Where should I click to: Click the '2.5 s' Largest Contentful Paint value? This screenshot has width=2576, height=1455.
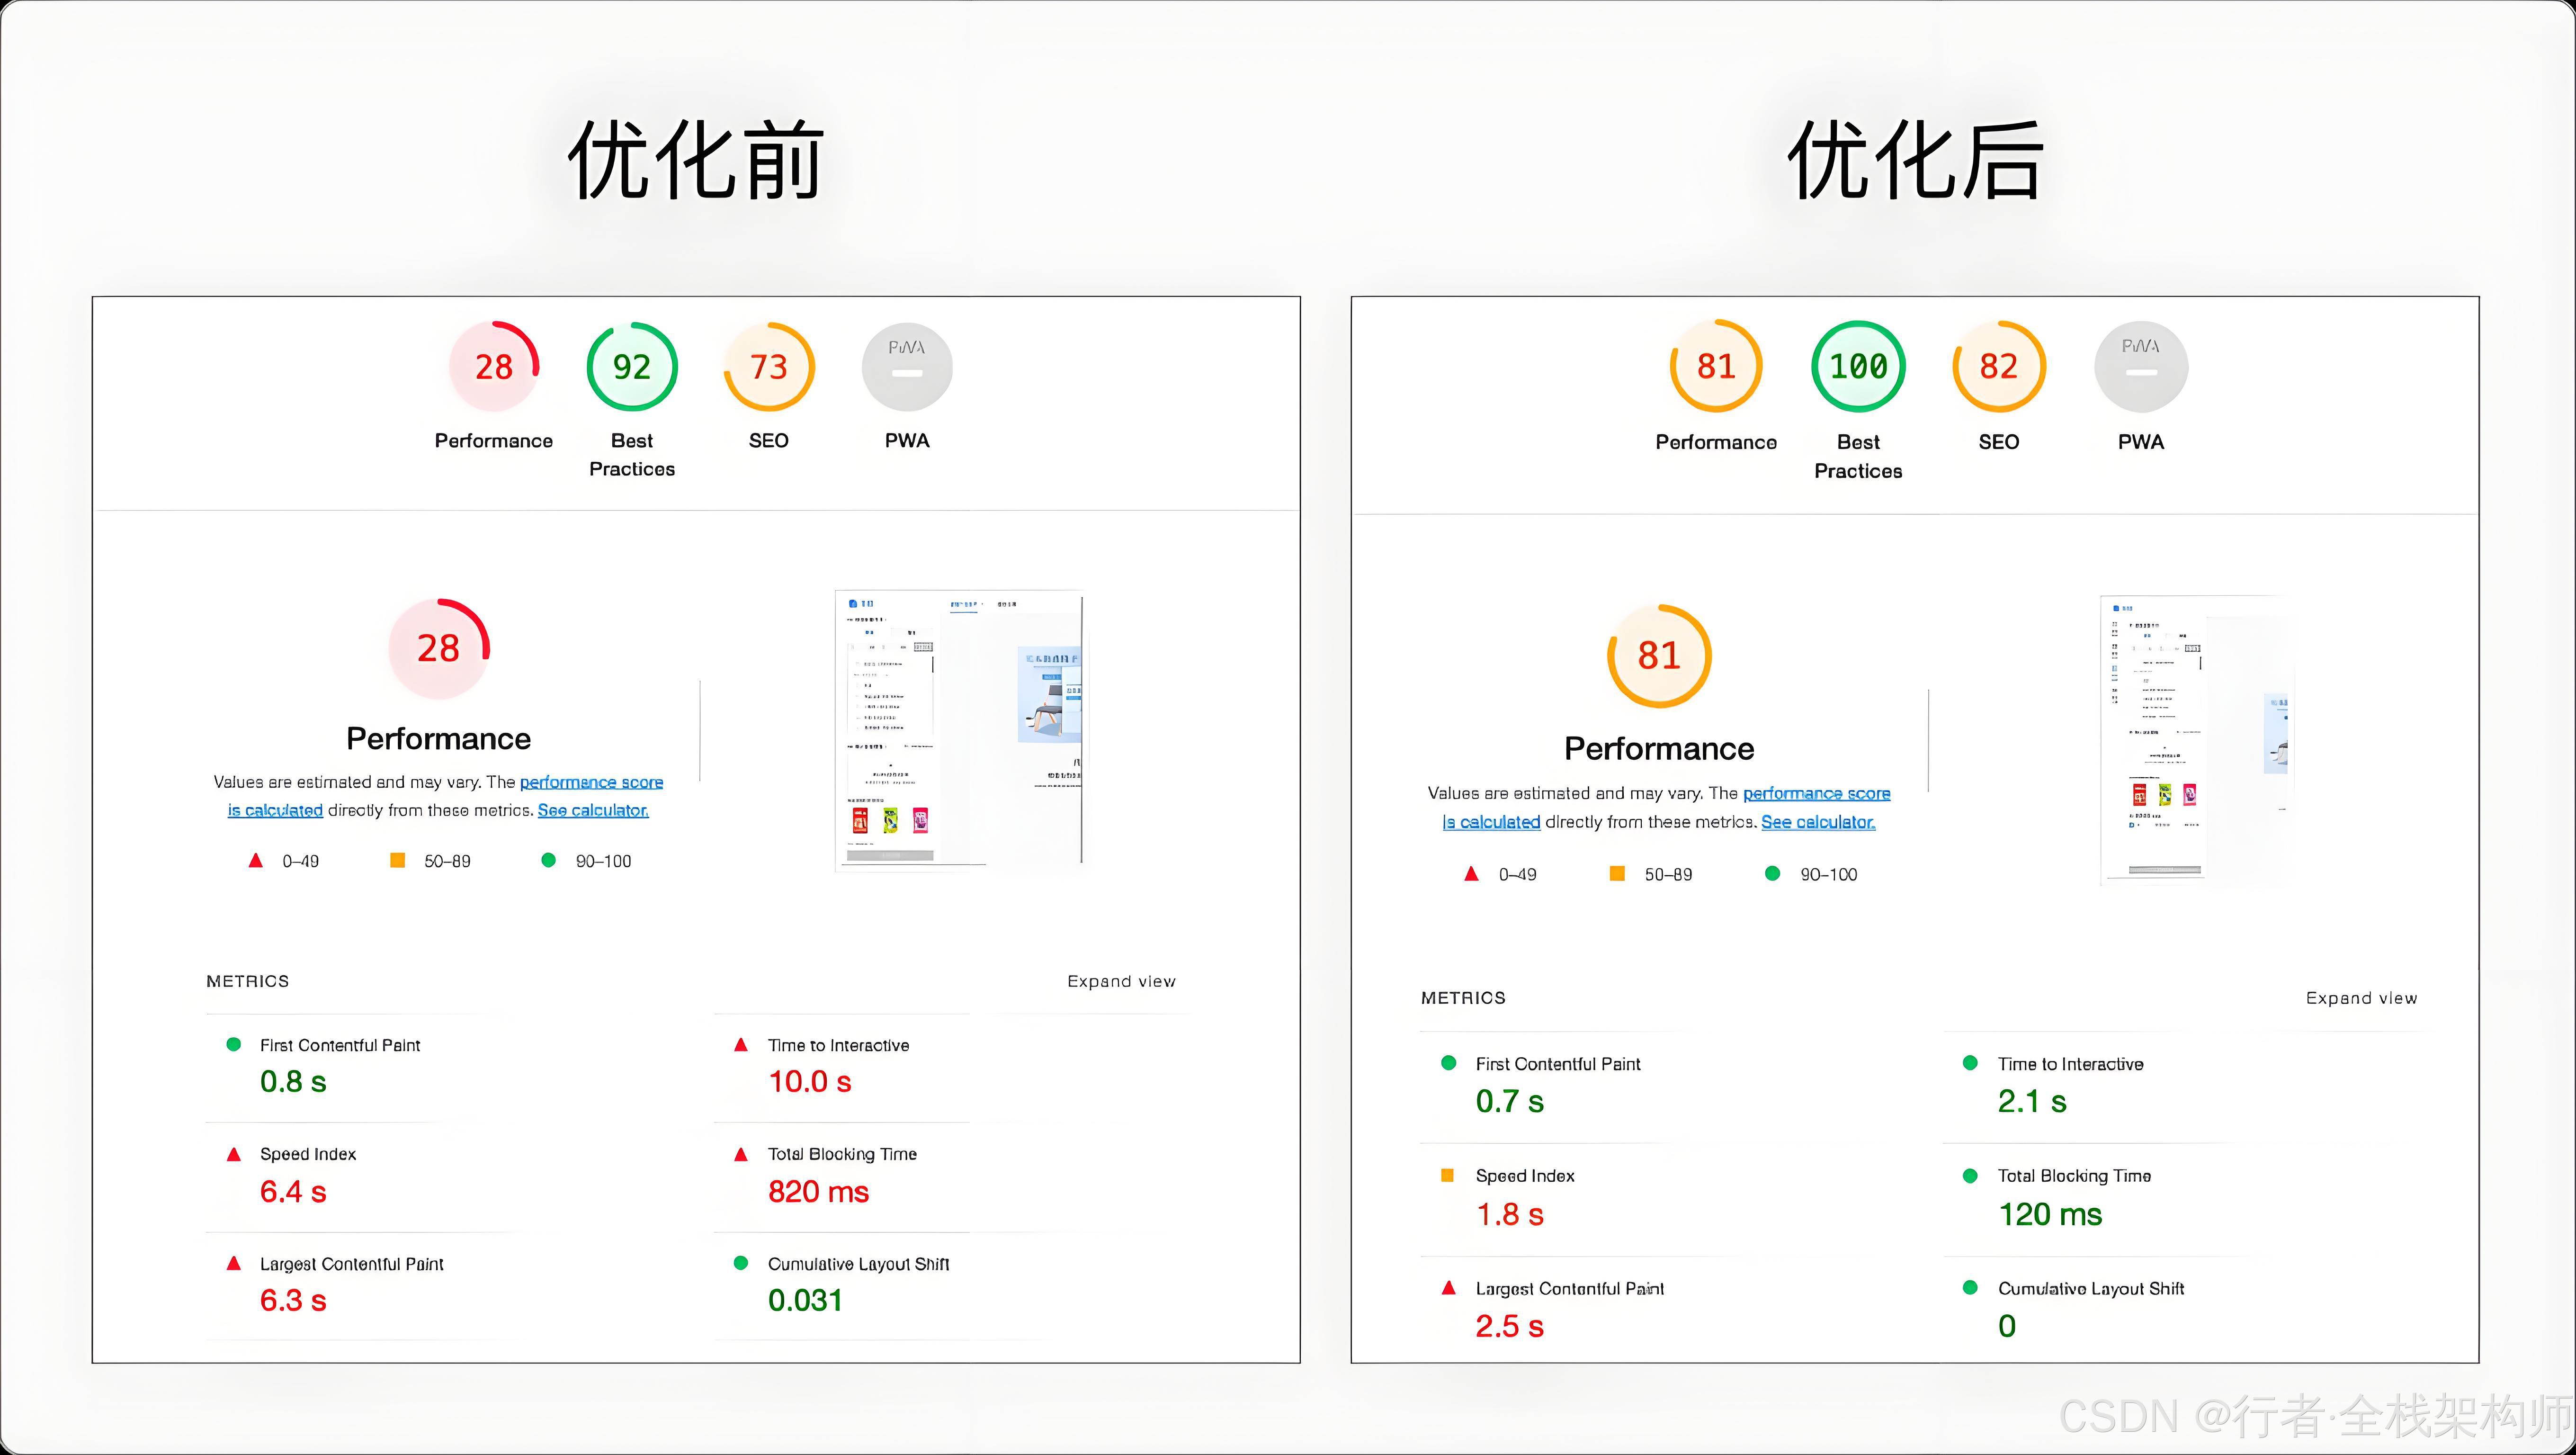point(1510,1326)
